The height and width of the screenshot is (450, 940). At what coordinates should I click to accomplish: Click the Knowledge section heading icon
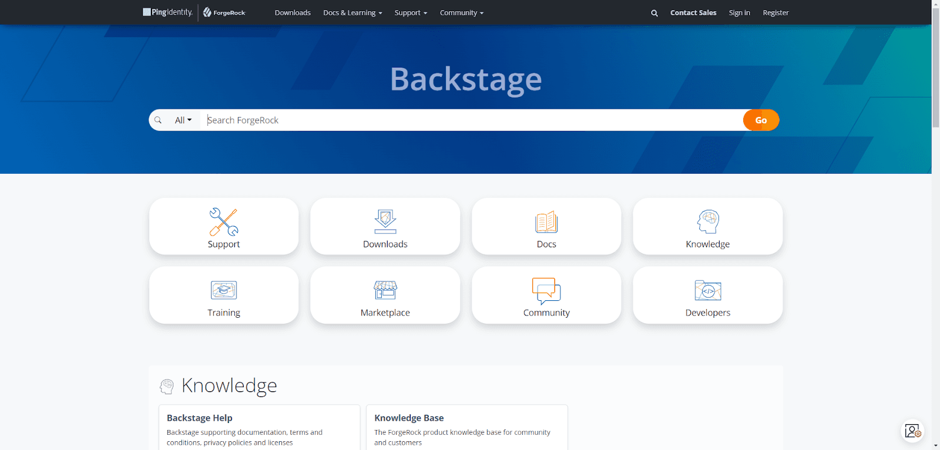point(167,386)
